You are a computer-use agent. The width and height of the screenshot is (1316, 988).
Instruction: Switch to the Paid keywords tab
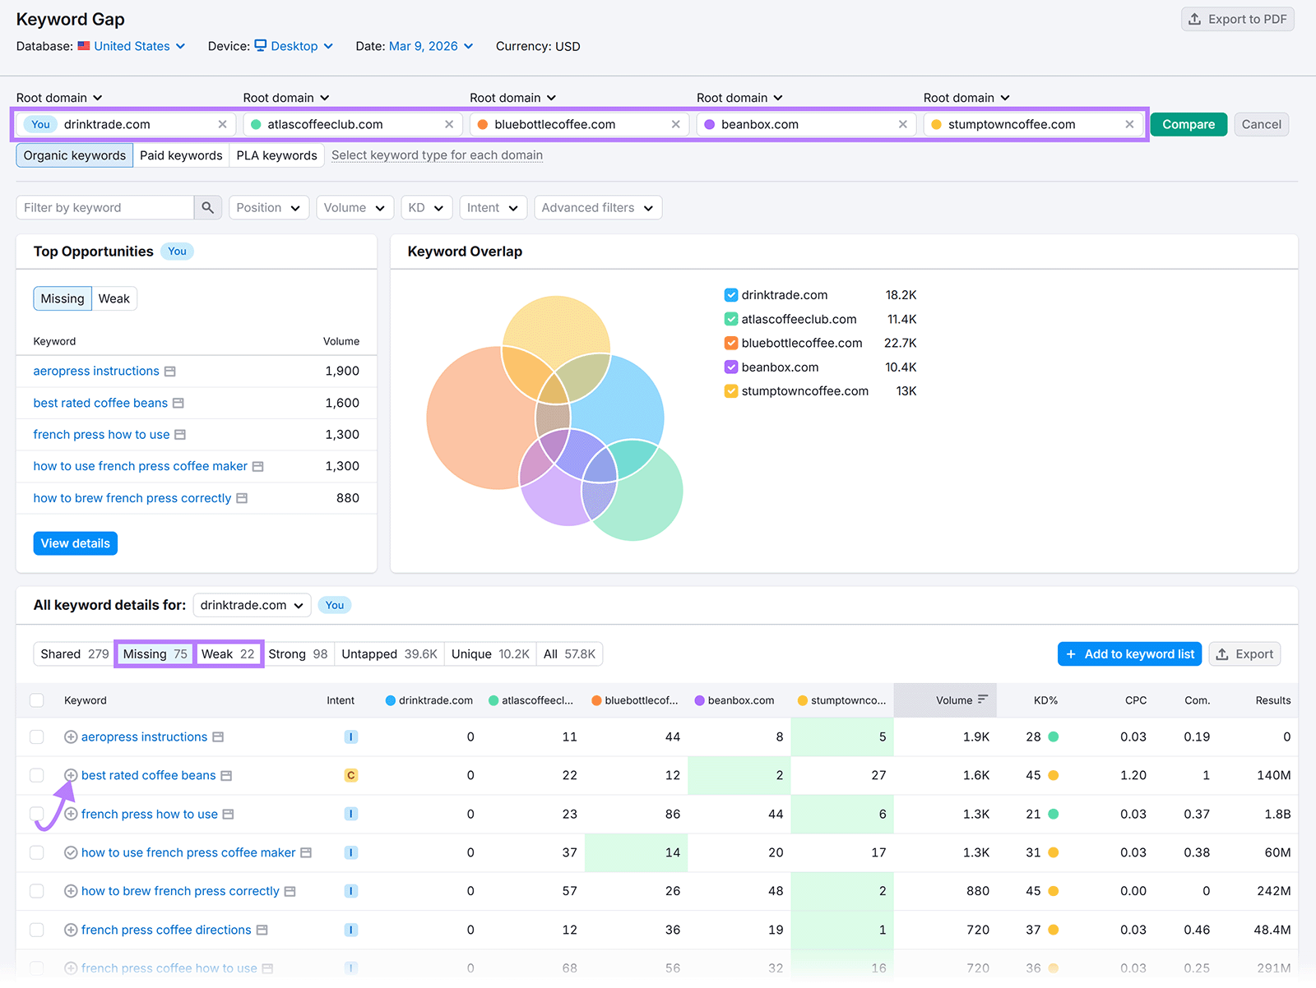tap(180, 155)
